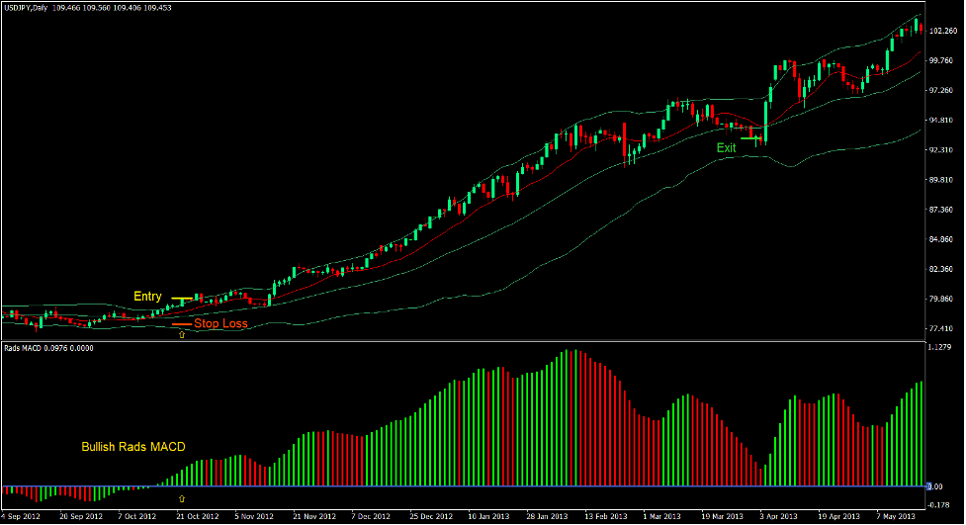
Task: Click the 1.1279 MACD scale value
Action: (940, 348)
